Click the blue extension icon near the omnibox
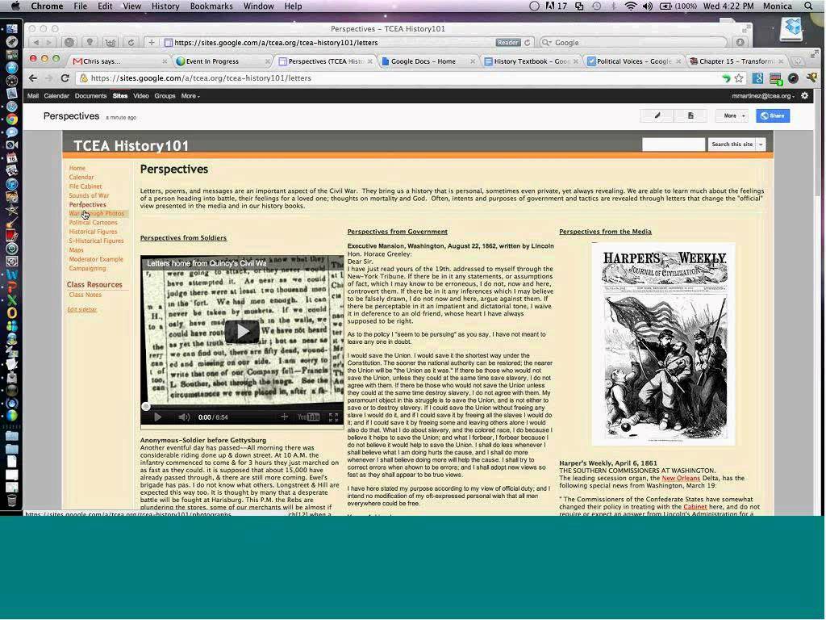 (x=758, y=78)
